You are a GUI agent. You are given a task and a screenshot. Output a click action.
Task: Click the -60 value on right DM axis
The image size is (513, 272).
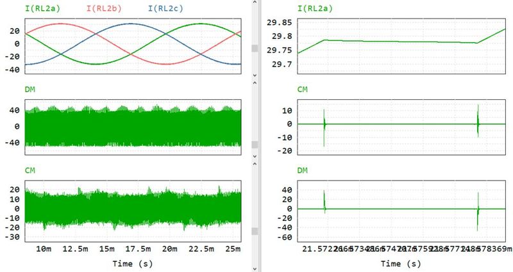pyautogui.click(x=285, y=237)
